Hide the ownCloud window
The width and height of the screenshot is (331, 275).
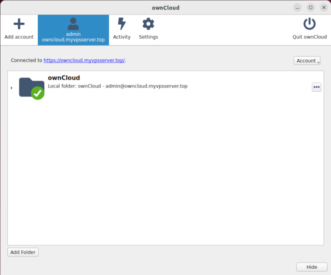[x=312, y=267]
